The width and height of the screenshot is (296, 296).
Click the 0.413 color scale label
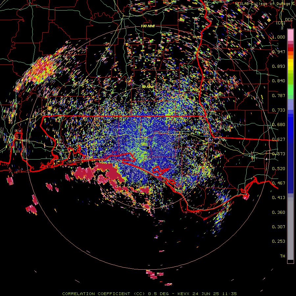click(279, 198)
